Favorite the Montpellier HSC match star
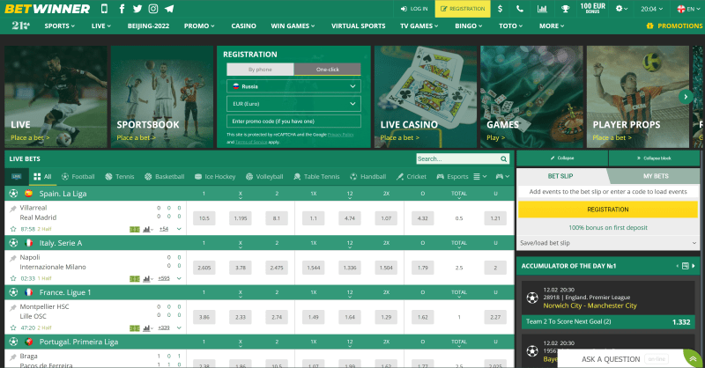705x368 pixels. [x=13, y=328]
